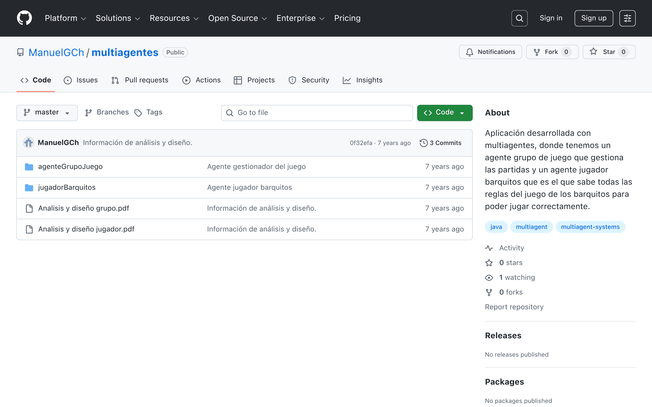652x407 pixels.
Task: Switch to the Code tab
Action: (36, 80)
